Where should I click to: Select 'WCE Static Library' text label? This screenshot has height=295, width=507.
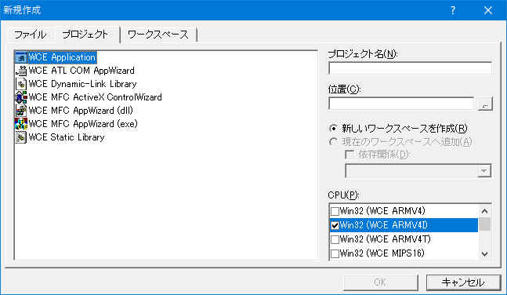[x=67, y=137]
